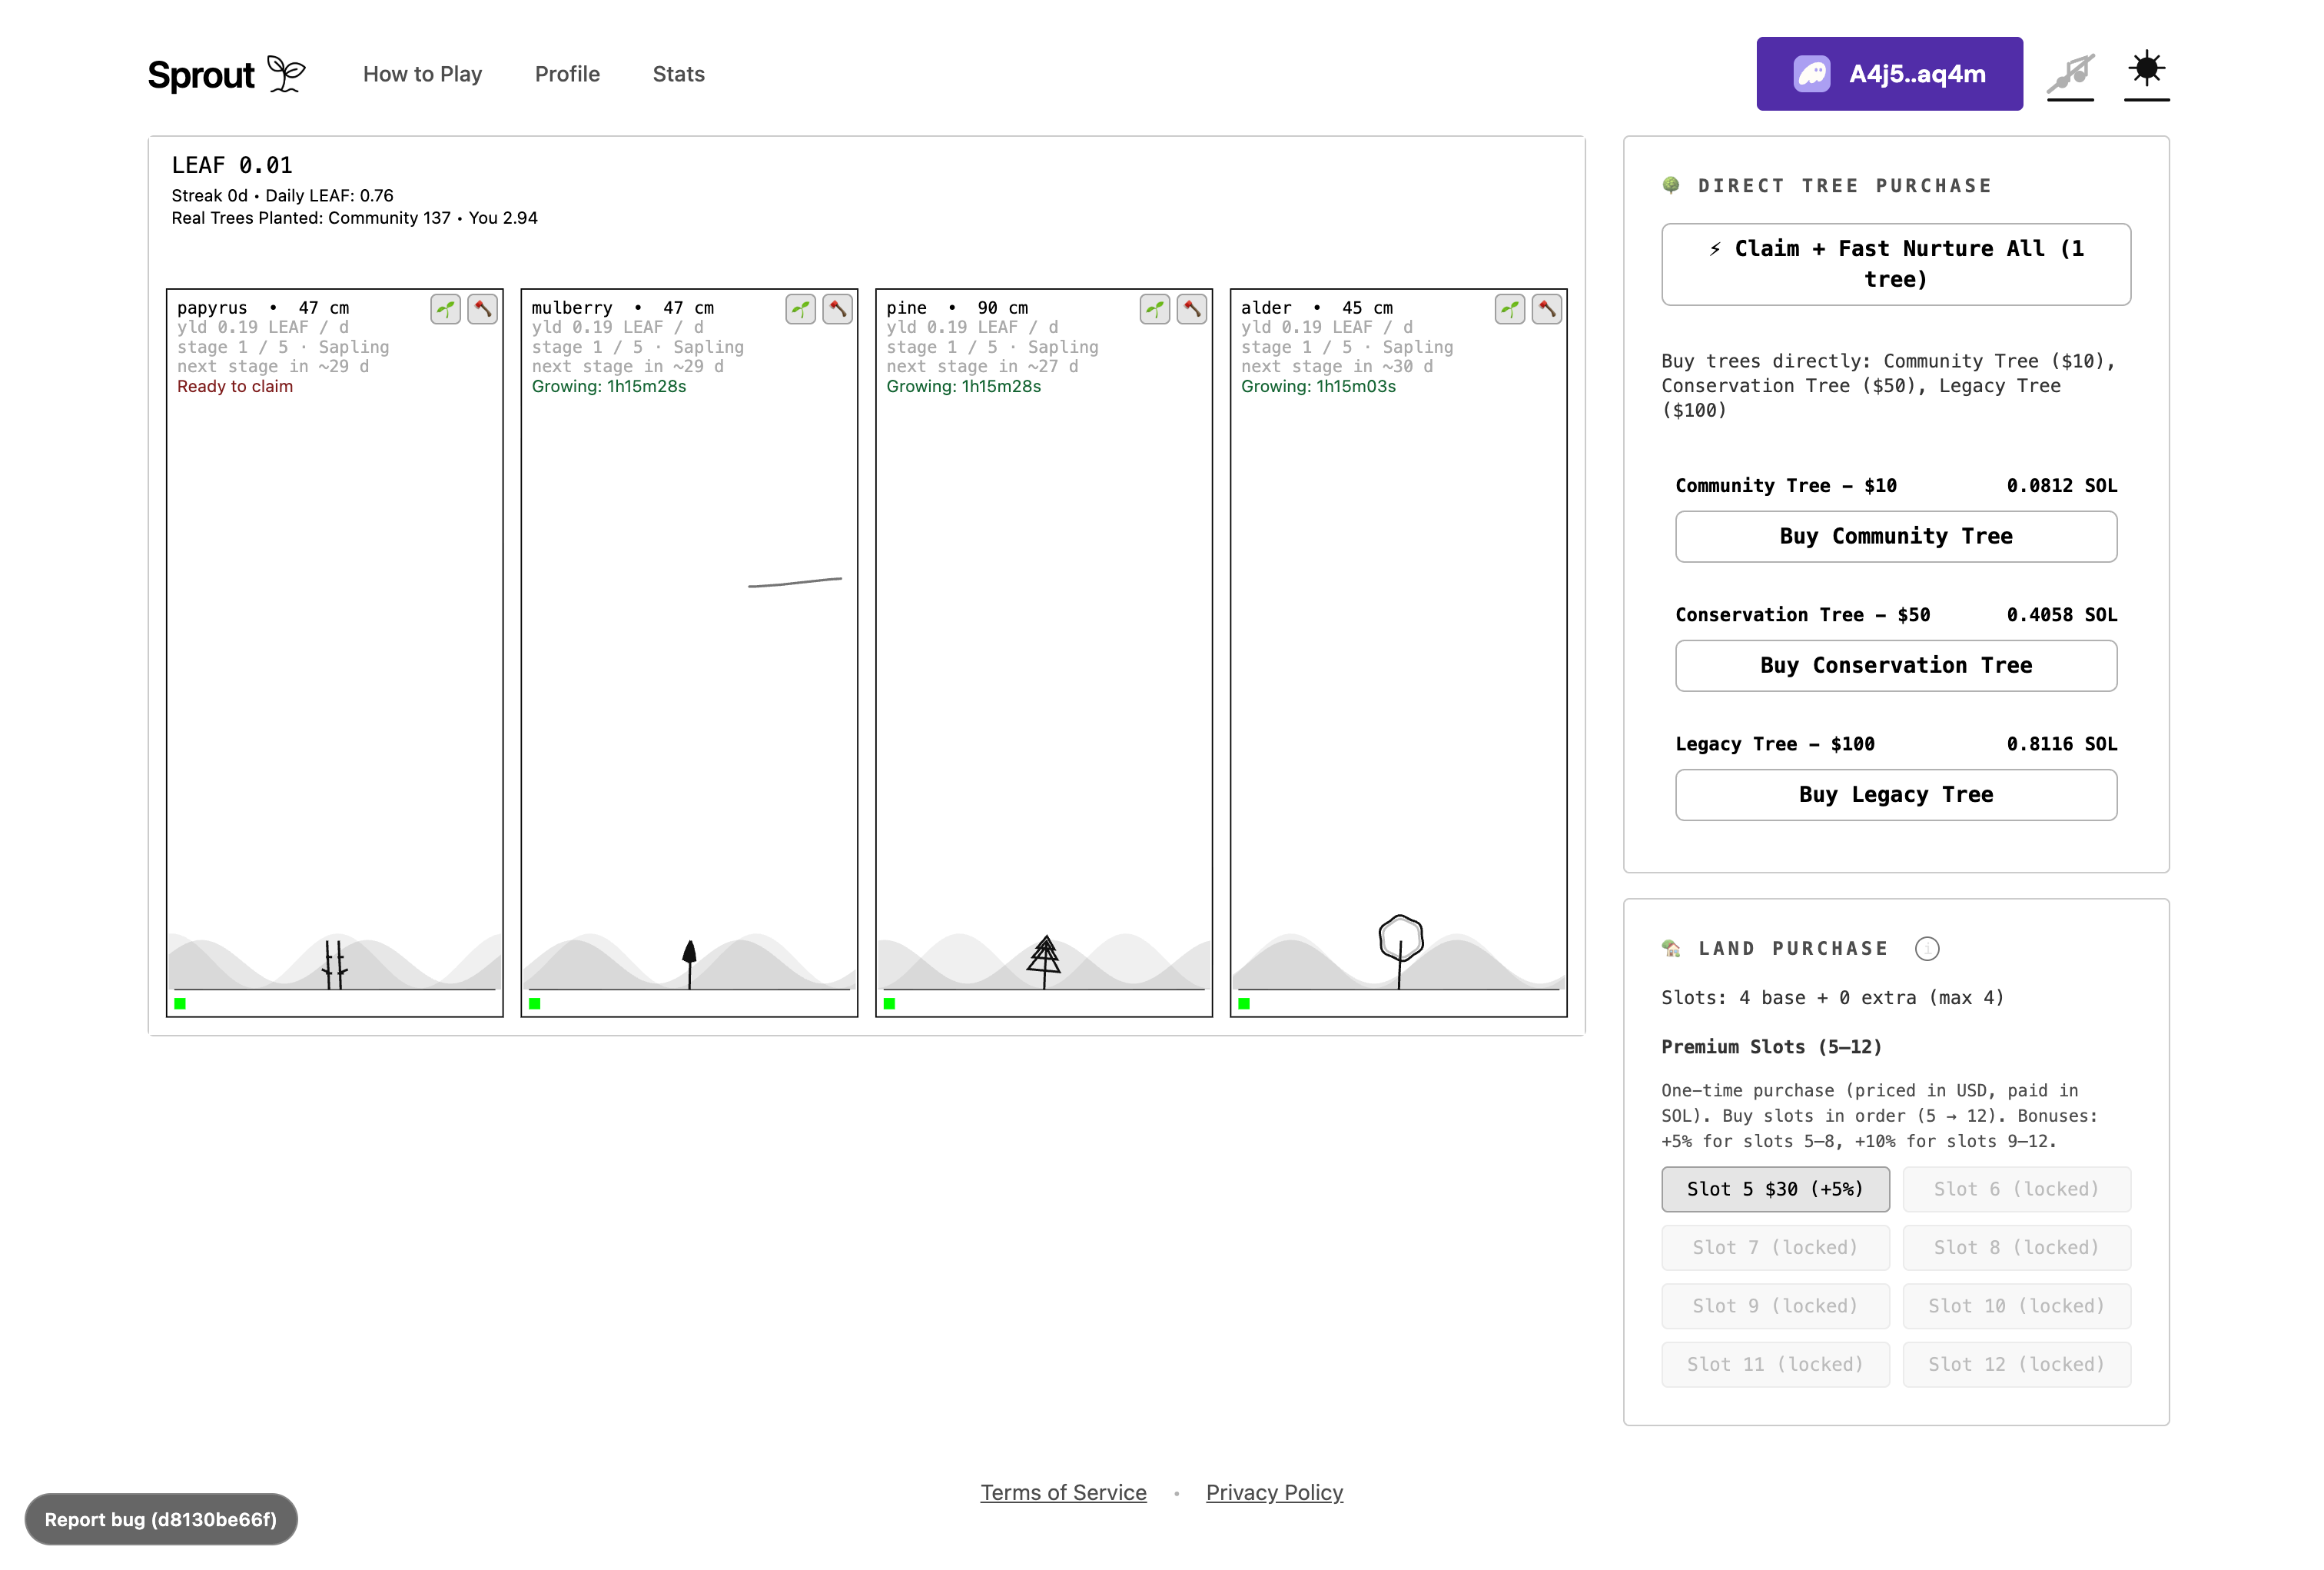Toggle the muted music icon
This screenshot has width=2324, height=1570.
click(2069, 73)
